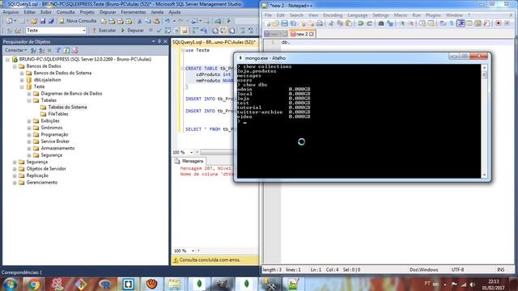Viewport: 518px width, 291px height.
Task: Save the SQL query with the floppy icon
Action: [x=43, y=21]
